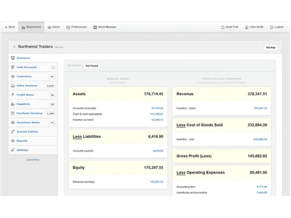This screenshot has height=218, width=291.
Task: Open Credit Notes in the sidebar
Action: [25, 95]
